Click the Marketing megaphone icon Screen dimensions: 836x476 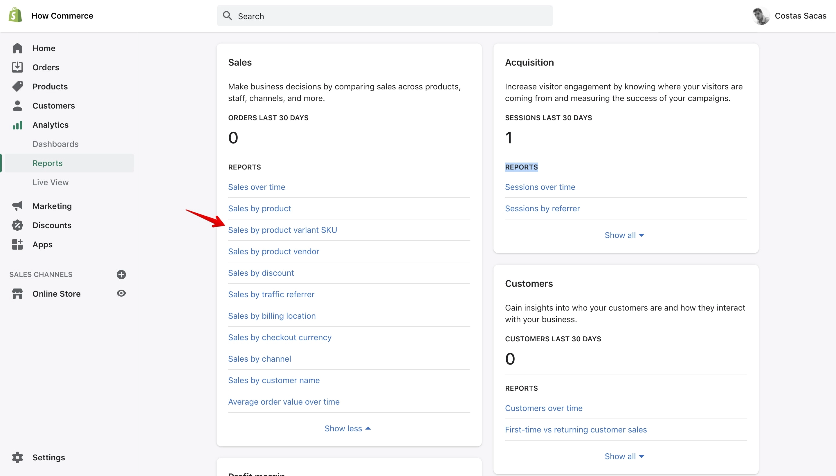(17, 205)
